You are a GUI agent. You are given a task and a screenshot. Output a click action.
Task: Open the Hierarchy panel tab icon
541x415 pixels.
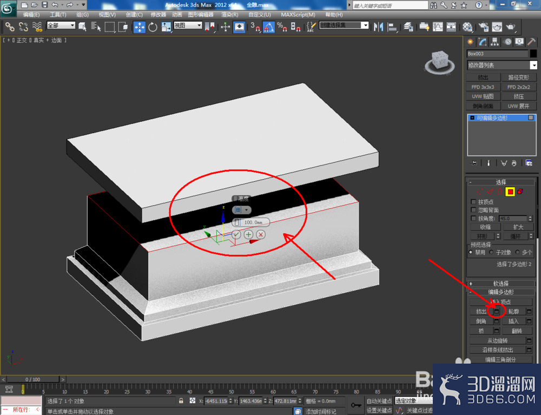pyautogui.click(x=495, y=42)
